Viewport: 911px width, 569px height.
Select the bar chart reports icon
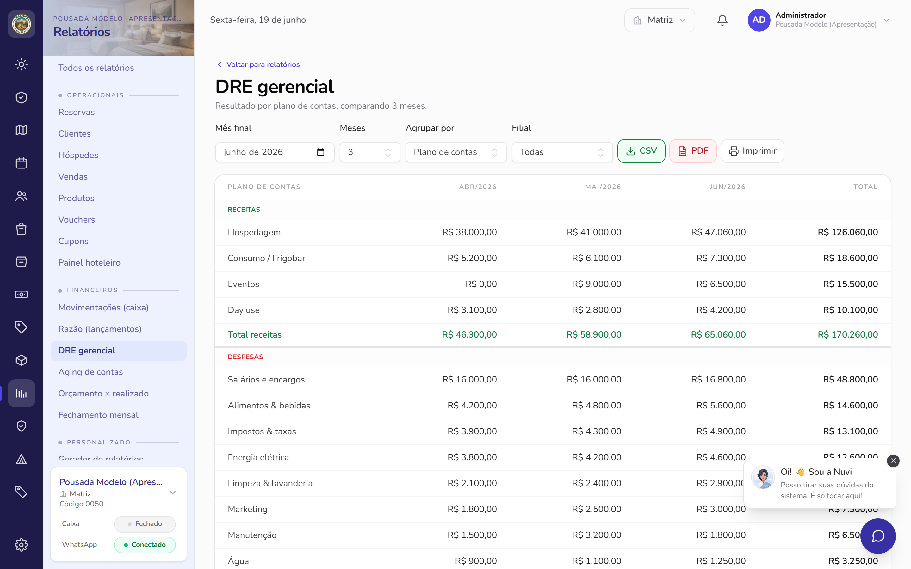pyautogui.click(x=22, y=393)
